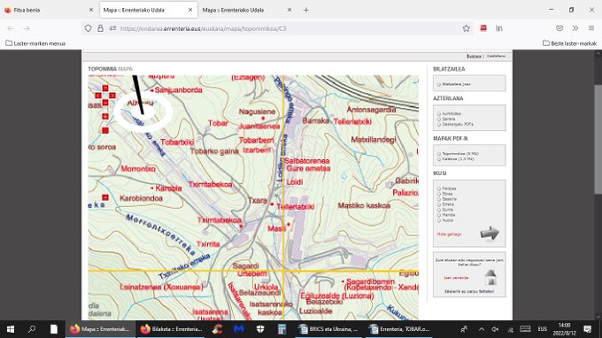The height and width of the screenshot is (338, 602).
Task: Open the Beste laster-markak bookmarks folder
Action: (x=570, y=43)
